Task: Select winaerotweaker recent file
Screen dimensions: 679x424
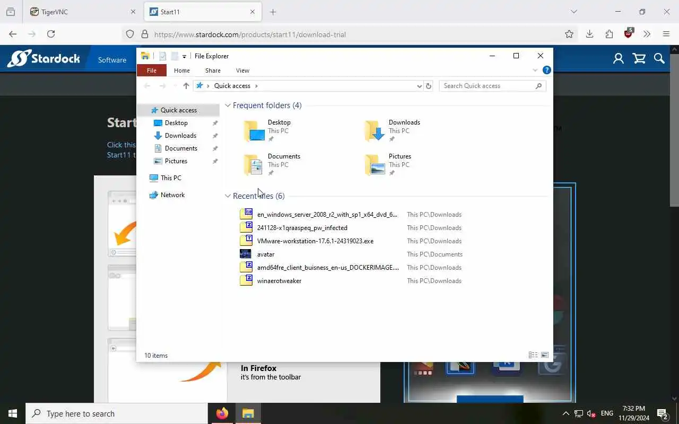Action: 279,281
